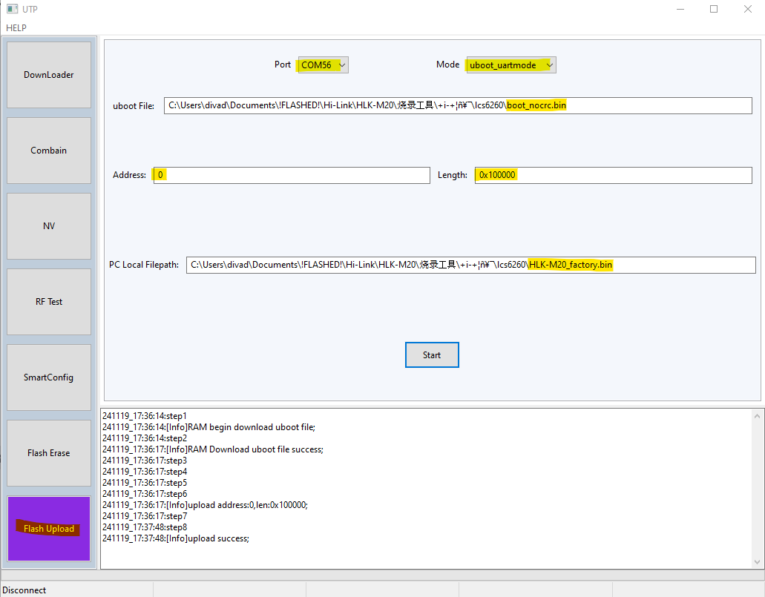
Task: Click the 'uboot File:' label
Action: pos(134,106)
